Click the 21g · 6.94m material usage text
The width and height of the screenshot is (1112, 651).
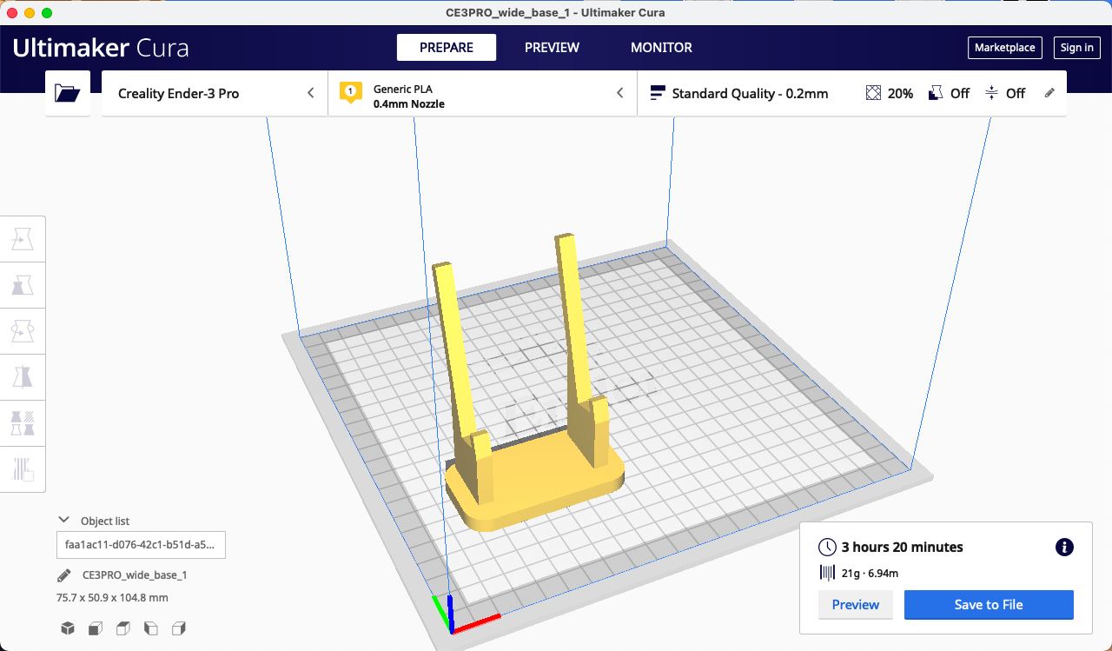[x=870, y=573]
